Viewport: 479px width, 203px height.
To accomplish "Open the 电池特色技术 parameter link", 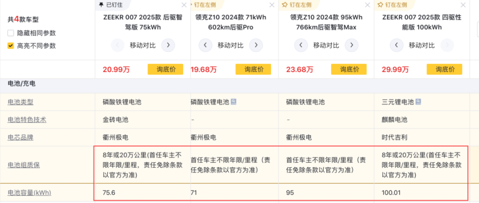I will (x=27, y=120).
